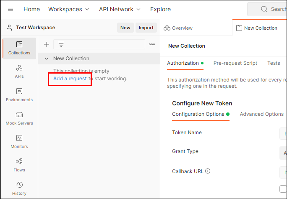Go to Home in top navigation
The height and width of the screenshot is (199, 287).
point(31,9)
